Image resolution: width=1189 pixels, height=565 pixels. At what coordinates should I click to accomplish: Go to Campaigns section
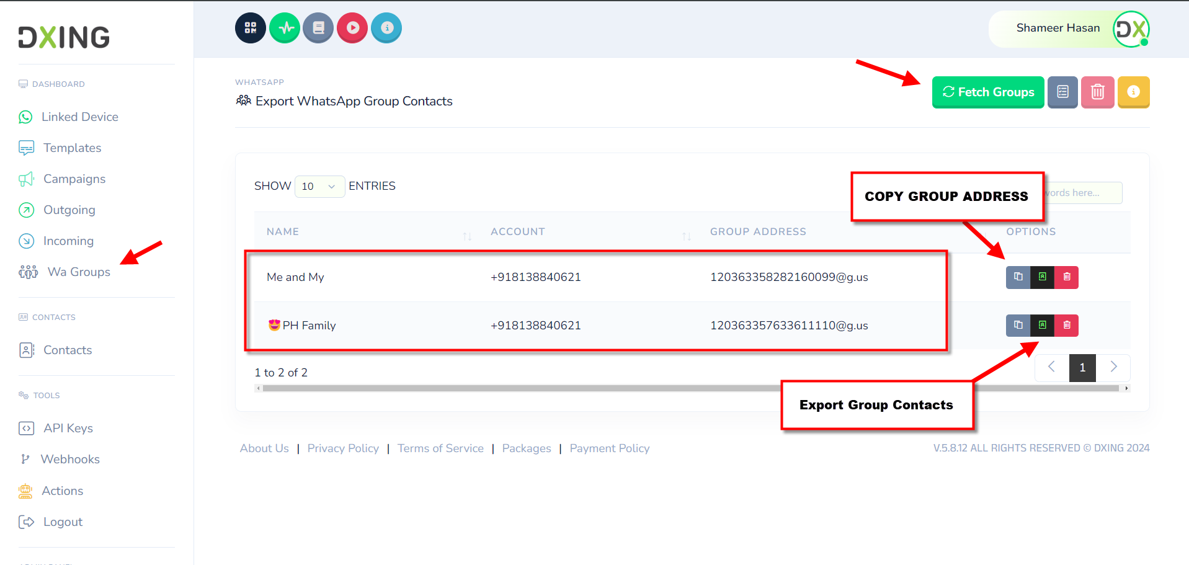coord(62,179)
